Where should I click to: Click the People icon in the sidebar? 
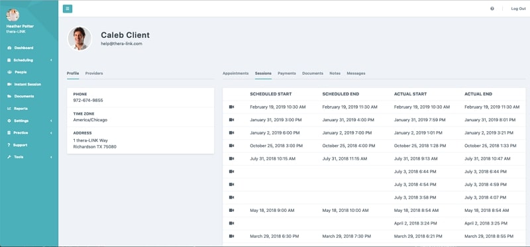pyautogui.click(x=9, y=72)
